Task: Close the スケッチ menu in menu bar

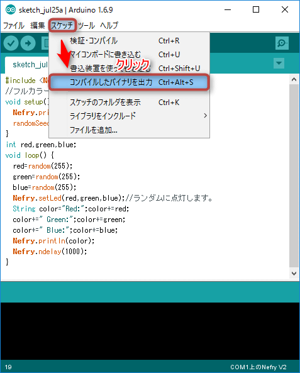Action: coord(62,25)
